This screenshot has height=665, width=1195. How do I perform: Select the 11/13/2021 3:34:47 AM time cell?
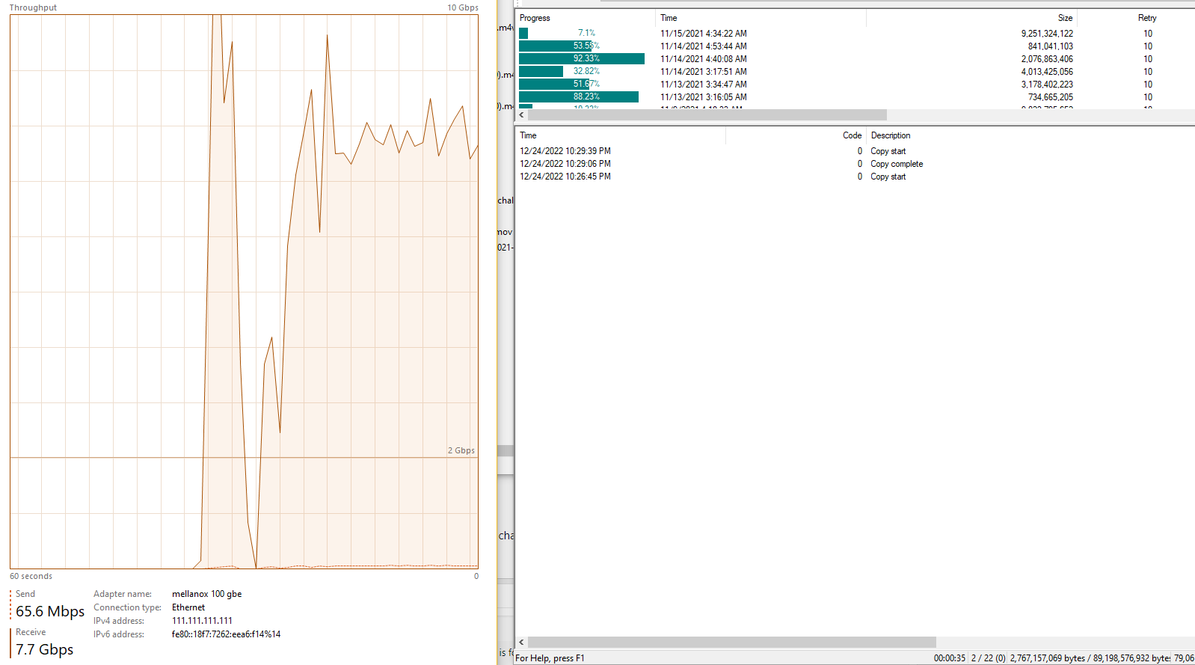(x=703, y=85)
